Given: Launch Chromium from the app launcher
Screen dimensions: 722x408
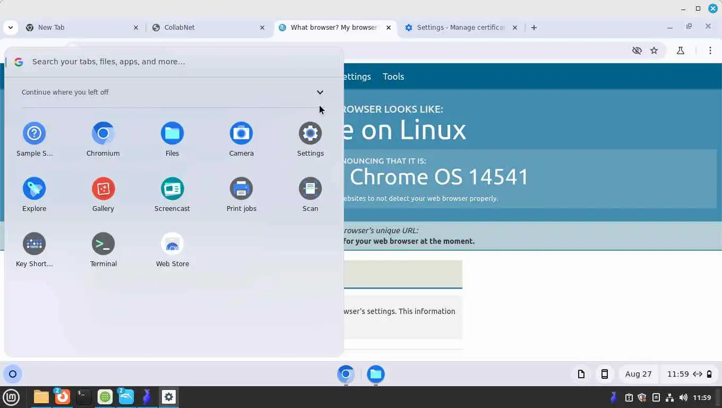Looking at the screenshot, I should [x=103, y=139].
